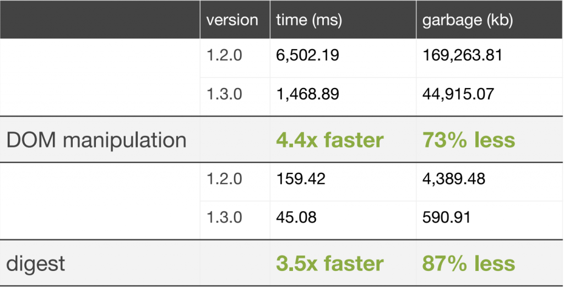564x288 pixels.
Task: Select the 'digest' row label
Action: tap(36, 263)
